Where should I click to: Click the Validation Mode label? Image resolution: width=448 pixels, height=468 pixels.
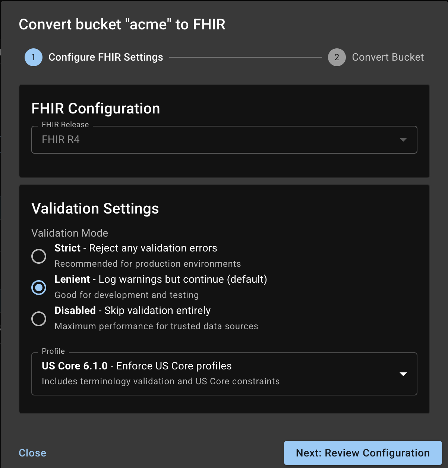(69, 233)
